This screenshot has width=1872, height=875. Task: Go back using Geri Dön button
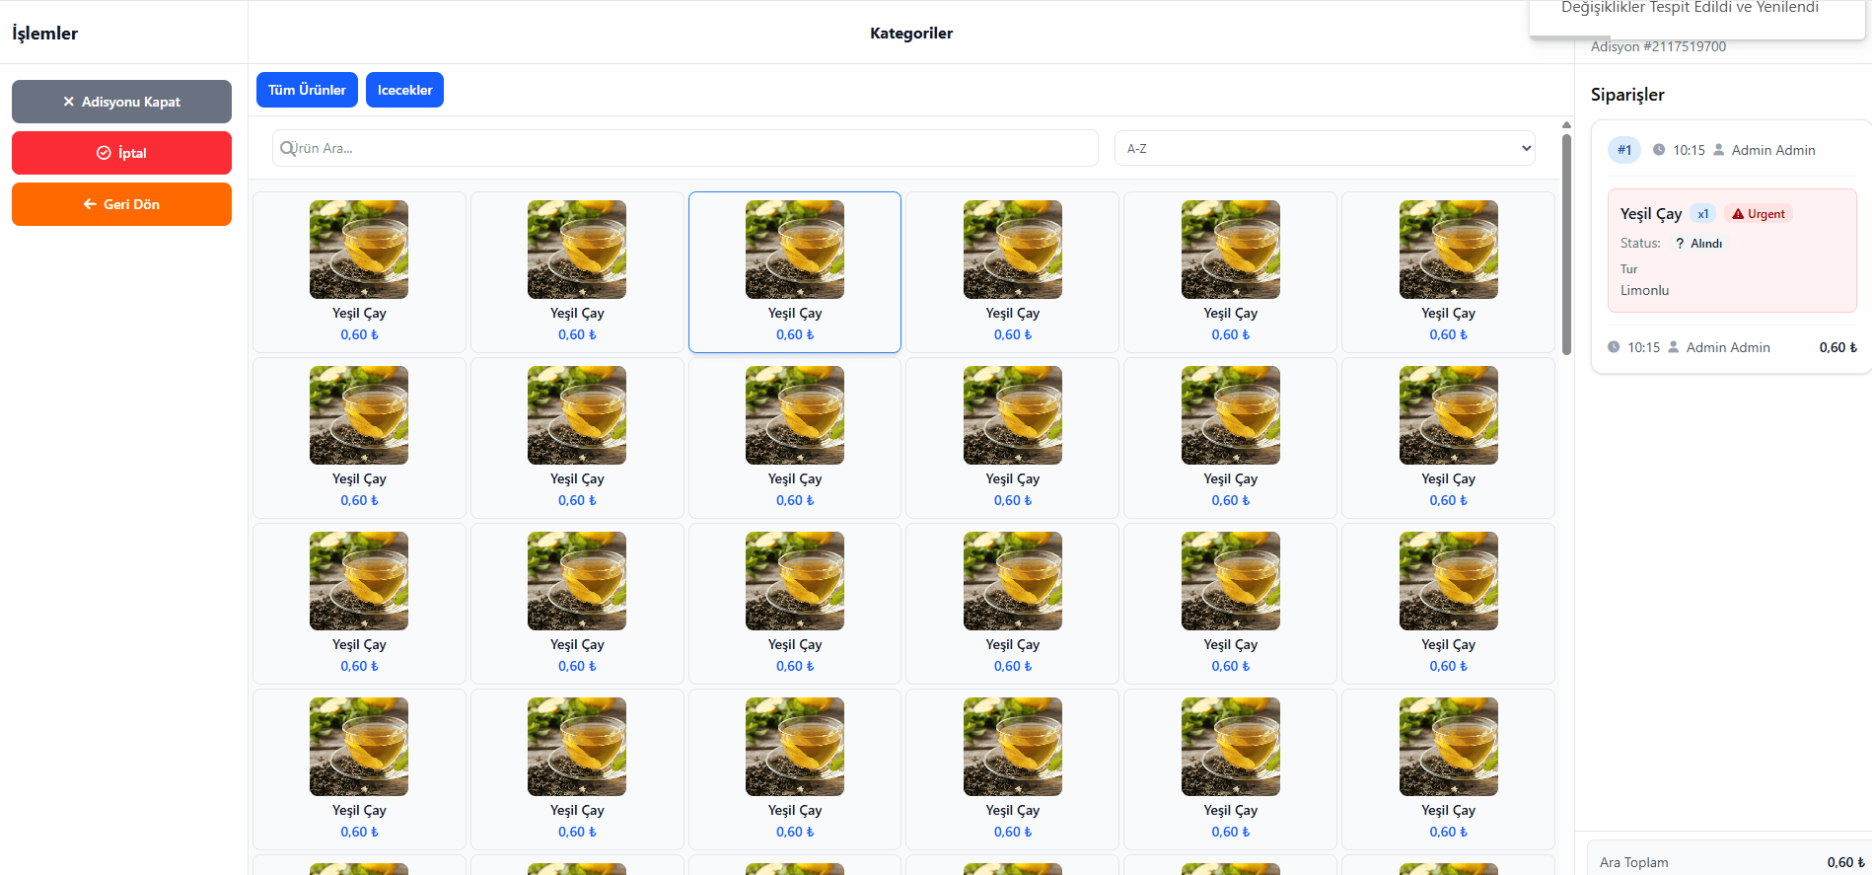point(121,204)
